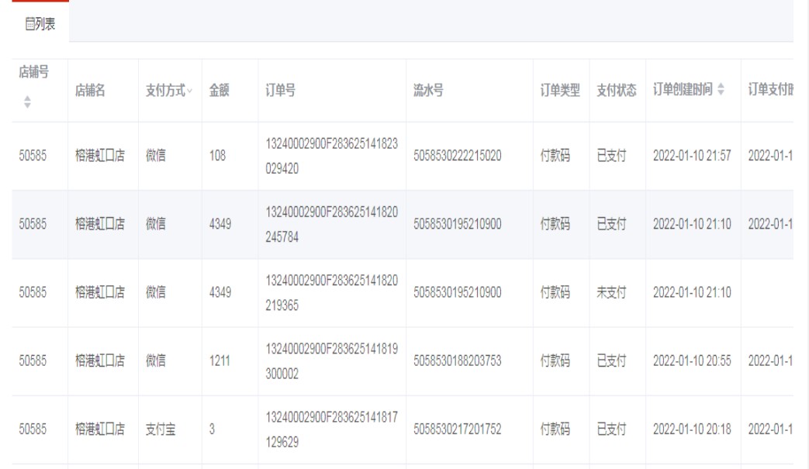This screenshot has height=469, width=809.
Task: Click the 支付状态 column header
Action: coord(616,91)
